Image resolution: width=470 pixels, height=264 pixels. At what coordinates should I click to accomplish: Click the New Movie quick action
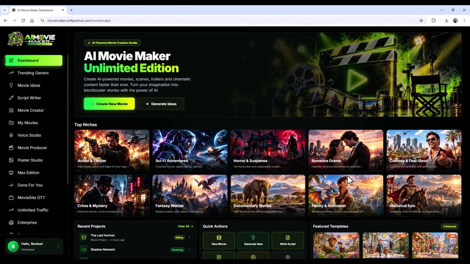tap(219, 241)
